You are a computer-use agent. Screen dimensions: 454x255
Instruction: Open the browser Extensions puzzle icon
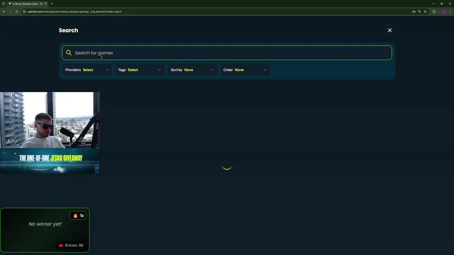pos(434,12)
